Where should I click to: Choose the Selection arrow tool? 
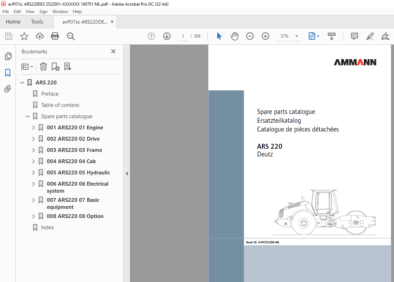pyautogui.click(x=219, y=36)
